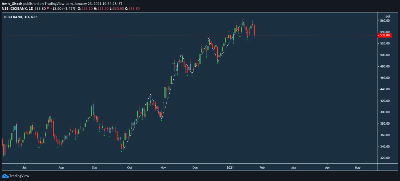Click the Jul label on time axis

[x=24, y=168]
